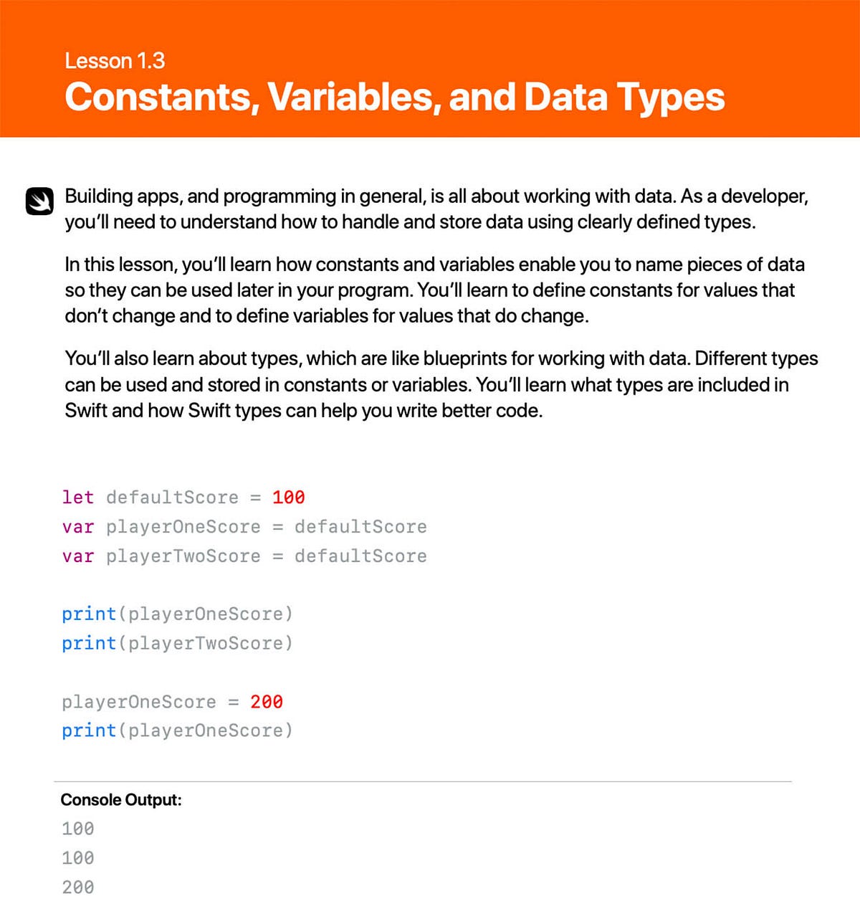
Task: Click the paragraph starting "You'll also learn"
Action: point(441,384)
